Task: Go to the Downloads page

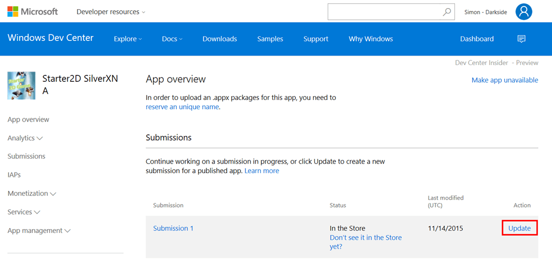Action: (x=219, y=39)
